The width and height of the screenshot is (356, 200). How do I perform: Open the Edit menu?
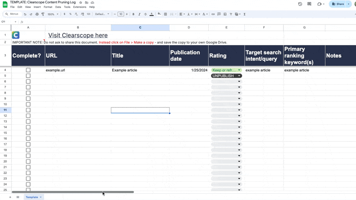coord(20,7)
